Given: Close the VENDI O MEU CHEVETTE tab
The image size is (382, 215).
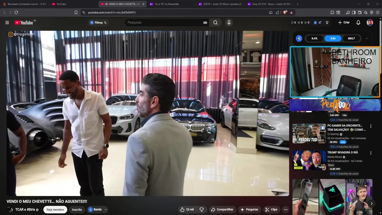Looking at the screenshot, I should [x=143, y=4].
